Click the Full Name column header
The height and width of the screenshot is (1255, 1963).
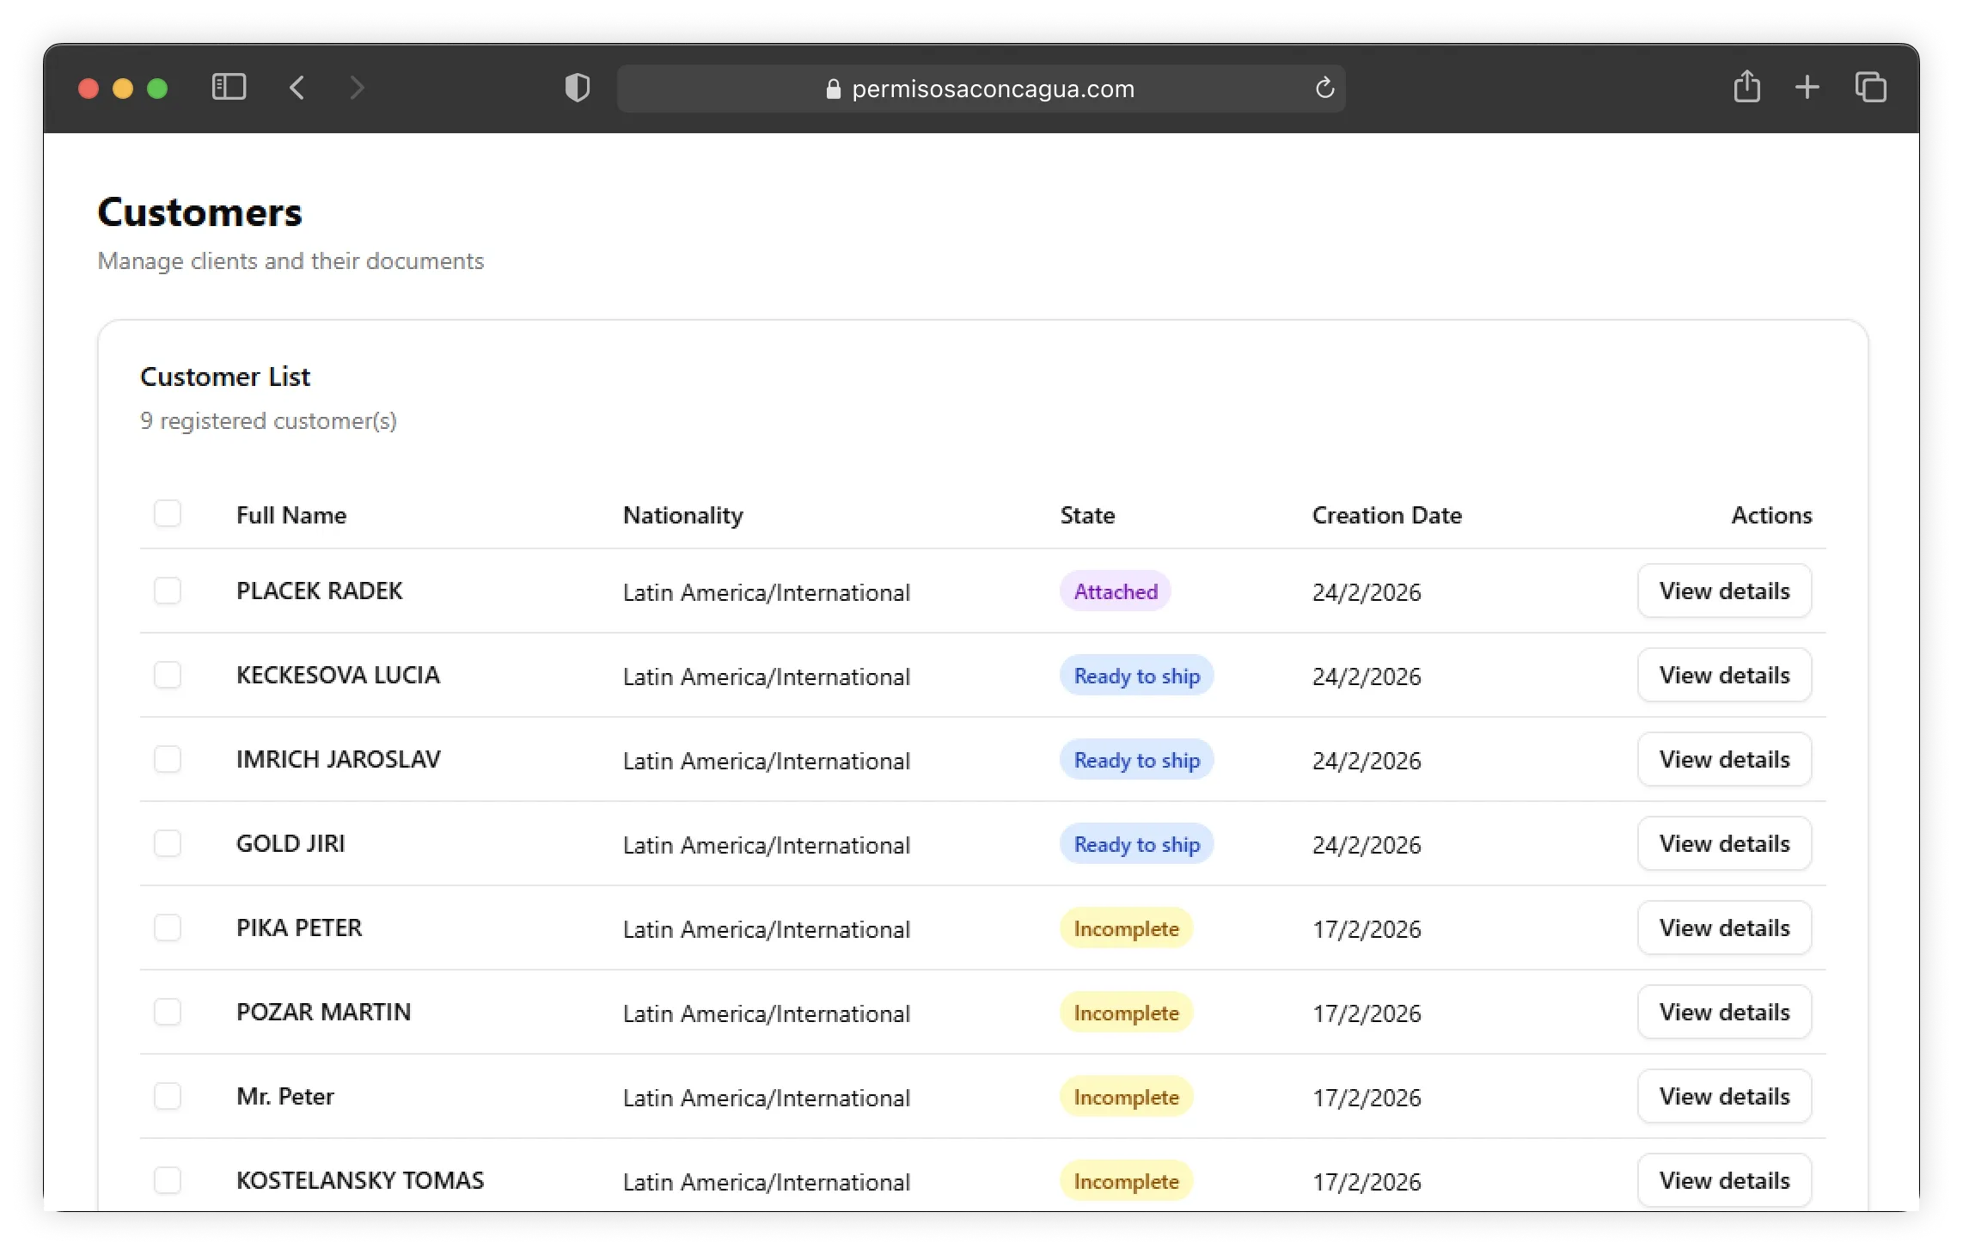pos(291,515)
